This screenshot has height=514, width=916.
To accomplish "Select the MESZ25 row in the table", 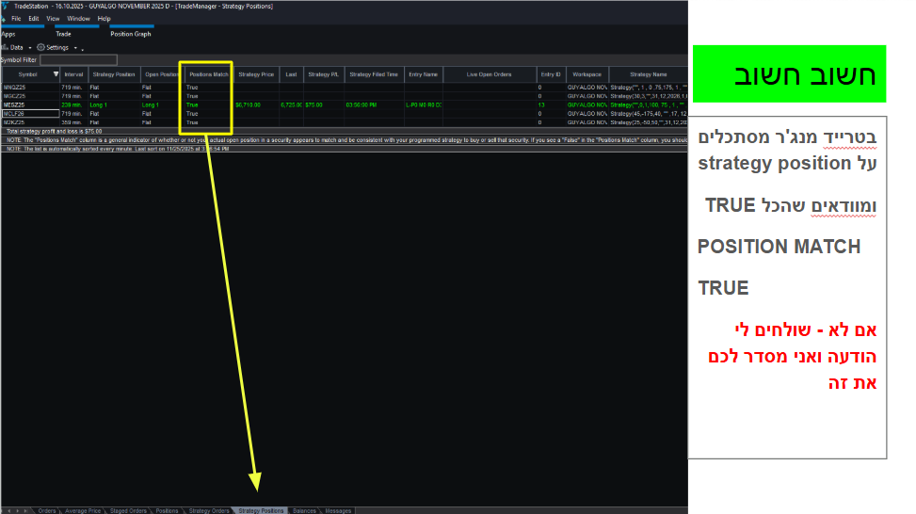I will [28, 104].
